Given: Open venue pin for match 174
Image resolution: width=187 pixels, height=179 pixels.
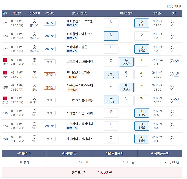Looking at the screenshot, I should point(171,36).
